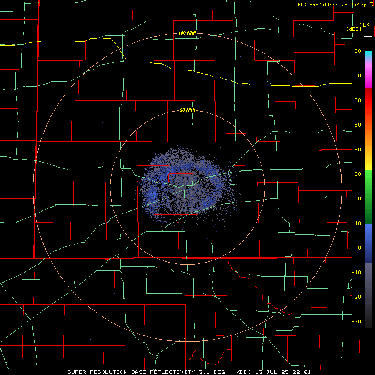Click the 20 value on dBZ scale

click(x=358, y=199)
